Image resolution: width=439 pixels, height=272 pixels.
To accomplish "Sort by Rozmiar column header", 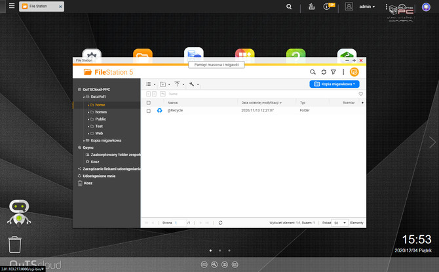I will (x=349, y=103).
